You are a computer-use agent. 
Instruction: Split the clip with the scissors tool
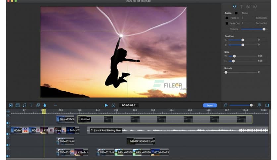[113, 105]
